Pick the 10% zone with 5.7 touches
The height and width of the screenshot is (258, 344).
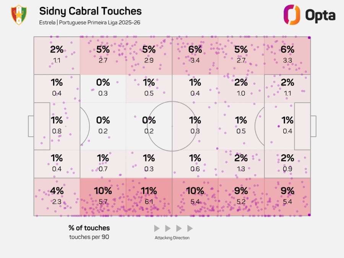tap(103, 196)
